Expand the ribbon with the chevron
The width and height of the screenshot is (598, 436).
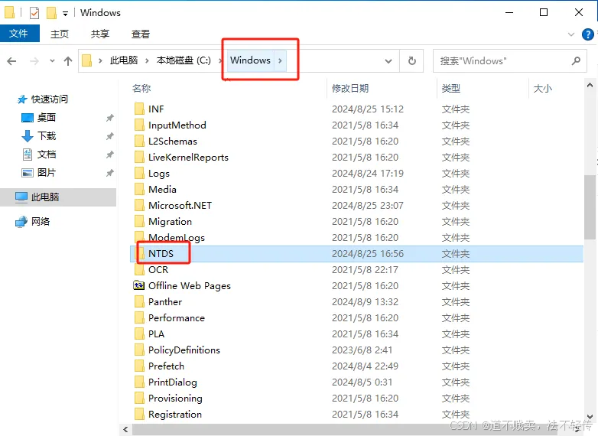(571, 34)
